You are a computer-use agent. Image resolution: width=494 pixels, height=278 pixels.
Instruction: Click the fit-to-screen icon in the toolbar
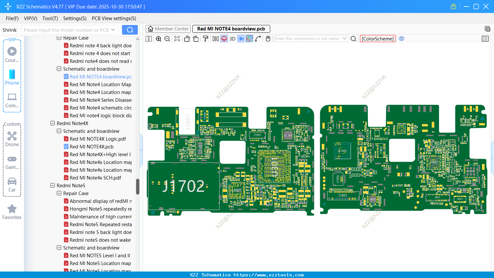pyautogui.click(x=177, y=39)
